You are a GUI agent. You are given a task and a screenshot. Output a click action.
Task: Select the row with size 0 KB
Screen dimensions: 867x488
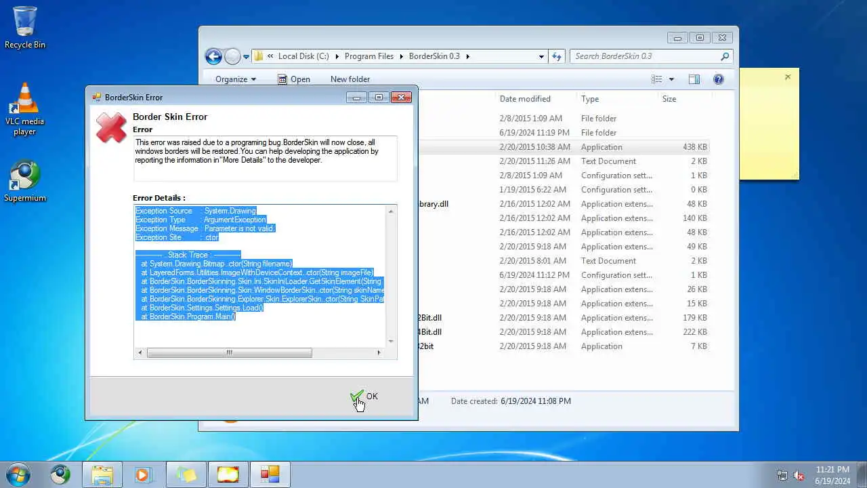coord(564,190)
